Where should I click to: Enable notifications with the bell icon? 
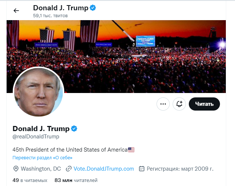pos(179,104)
